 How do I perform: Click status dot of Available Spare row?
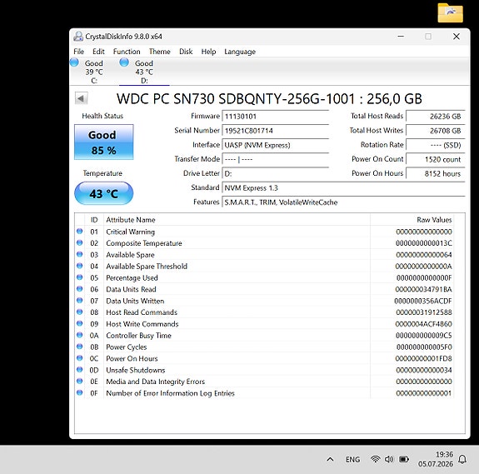coord(80,254)
